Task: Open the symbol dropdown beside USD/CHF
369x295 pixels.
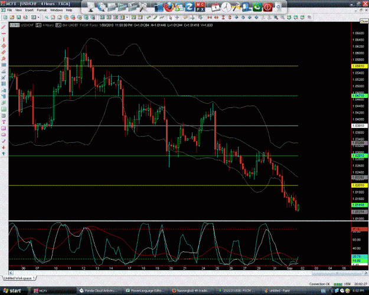Action: pos(38,25)
